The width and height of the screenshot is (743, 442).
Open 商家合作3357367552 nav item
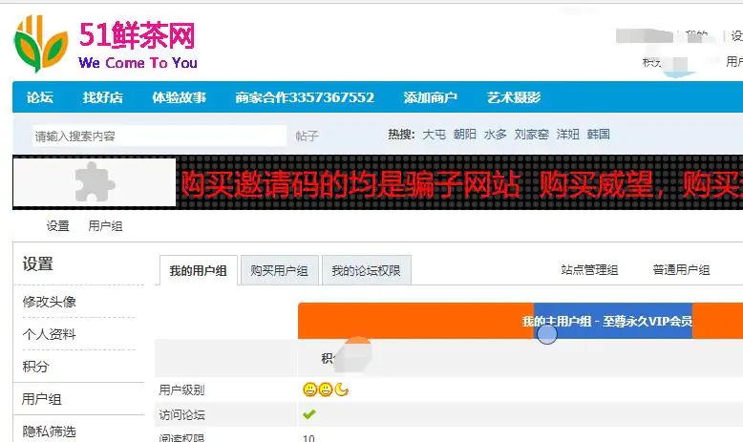(x=305, y=97)
